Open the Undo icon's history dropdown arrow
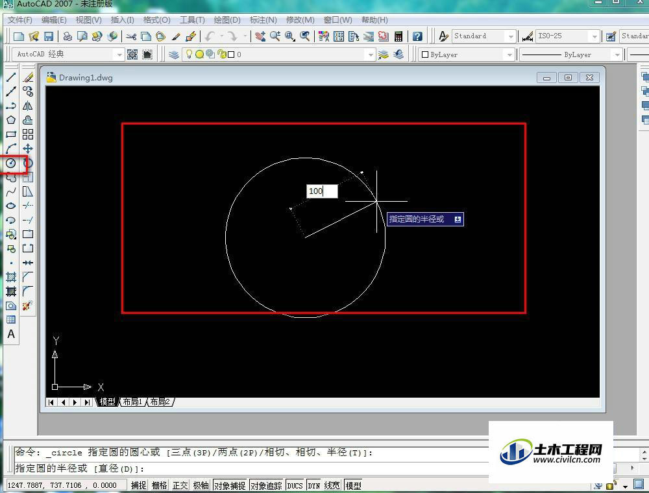Screen dimensions: 649x493 point(222,36)
